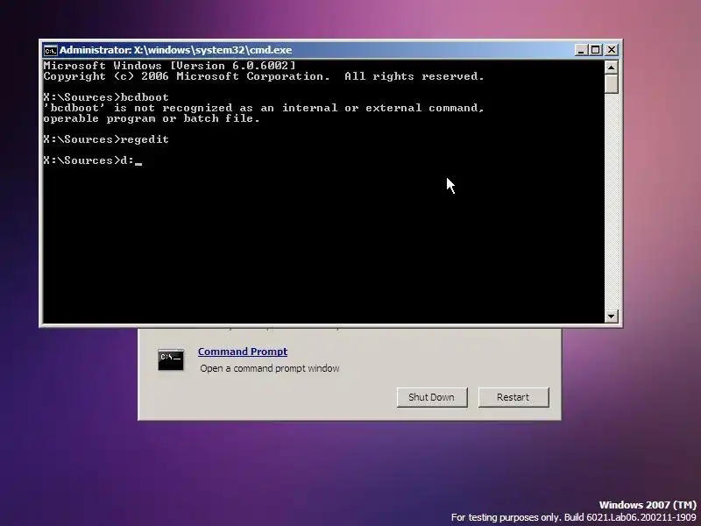Click the "'bcdboot' is not recognized" error line
Image resolution: width=701 pixels, height=526 pixels.
coord(264,108)
